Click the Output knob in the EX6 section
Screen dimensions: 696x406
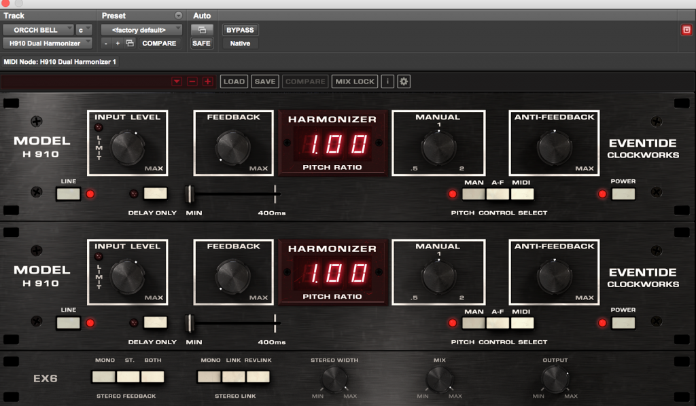(555, 380)
